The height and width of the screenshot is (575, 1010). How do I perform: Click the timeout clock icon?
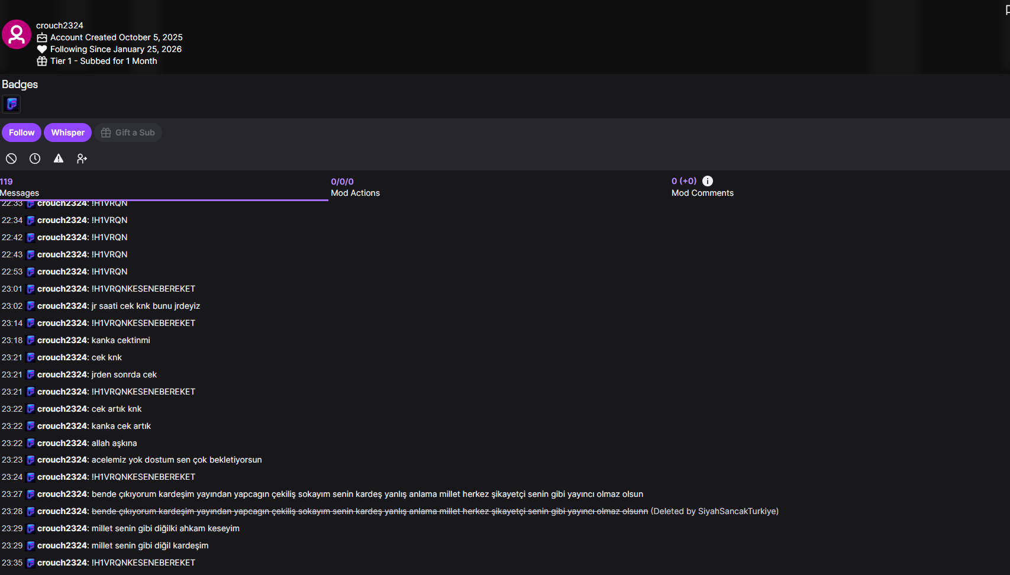pos(35,159)
